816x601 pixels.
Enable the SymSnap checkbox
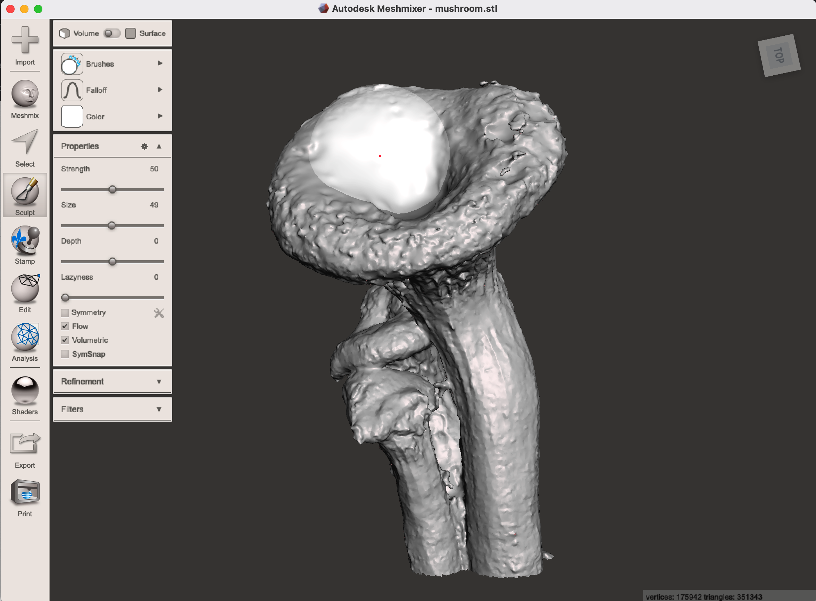tap(65, 354)
